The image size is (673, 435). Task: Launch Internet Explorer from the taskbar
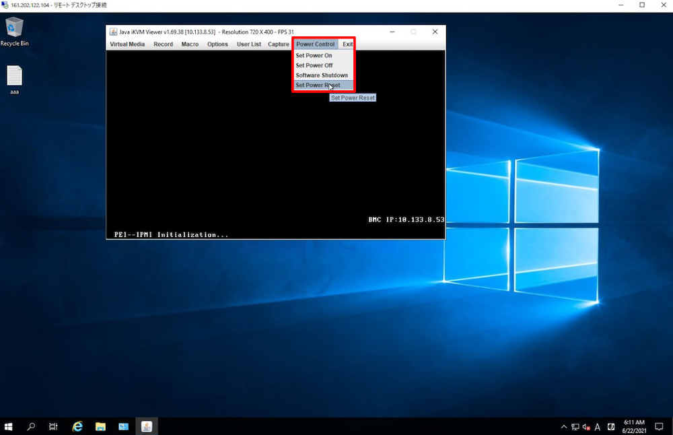pos(77,426)
